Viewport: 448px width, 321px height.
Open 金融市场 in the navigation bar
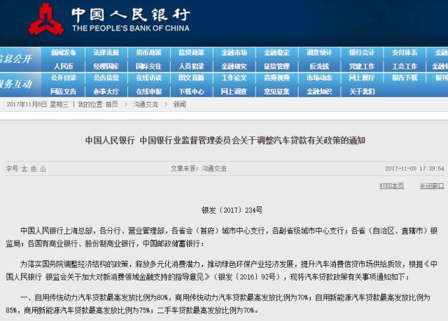[x=234, y=52]
